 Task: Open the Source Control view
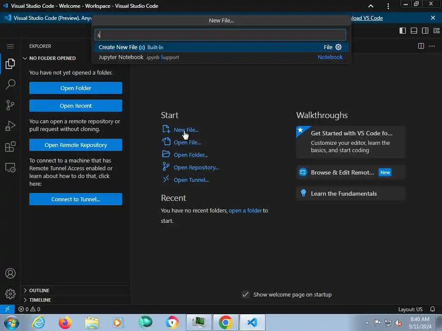(x=10, y=105)
